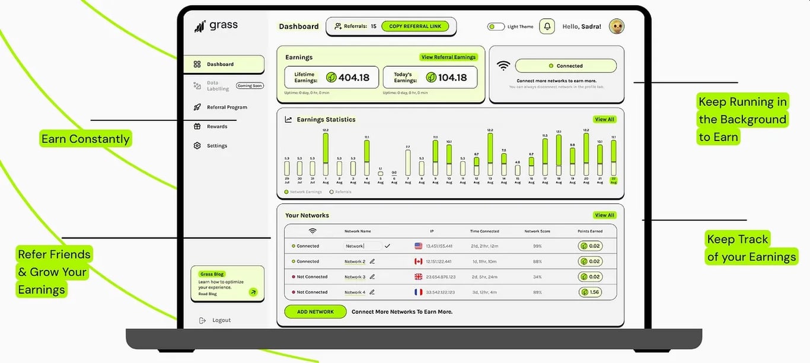The height and width of the screenshot is (363, 810).
Task: Edit the Network 4 name
Action: (x=372, y=292)
